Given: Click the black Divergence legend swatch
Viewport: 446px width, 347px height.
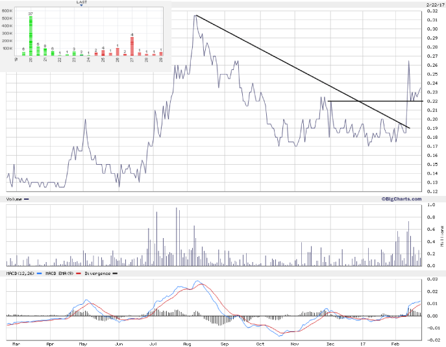Looking at the screenshot, I should [x=115, y=274].
